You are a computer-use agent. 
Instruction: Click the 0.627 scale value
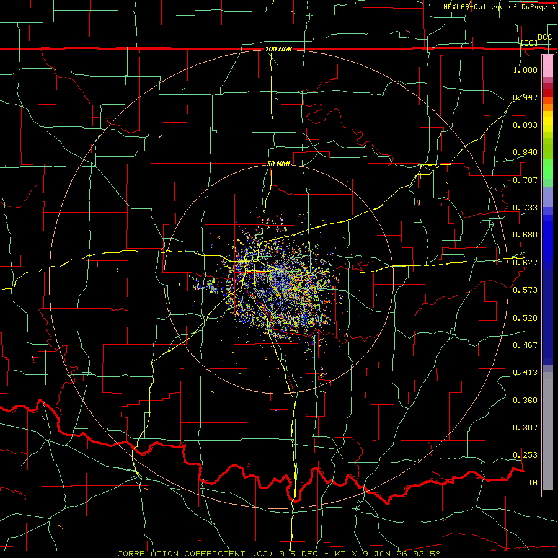point(525,263)
